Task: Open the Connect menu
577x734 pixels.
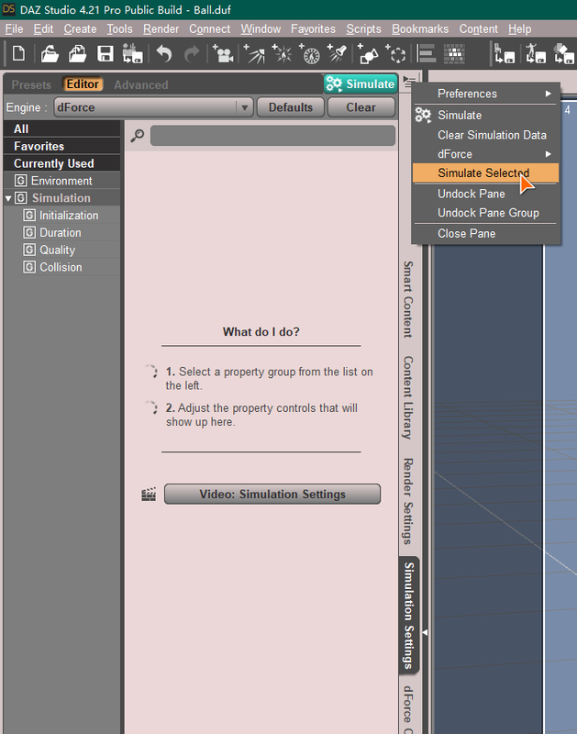Action: pos(210,29)
